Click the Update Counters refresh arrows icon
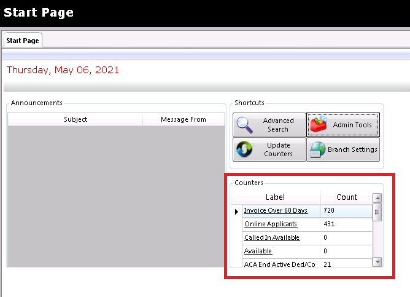This screenshot has width=410, height=297. [x=244, y=149]
